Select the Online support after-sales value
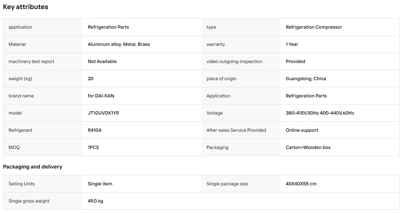Screen dimensions: 403x213 302,130
